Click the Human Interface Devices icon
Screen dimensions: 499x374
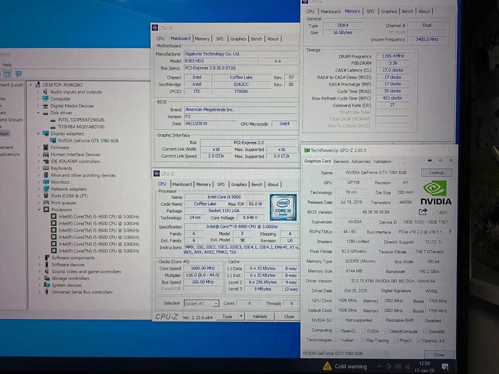pyautogui.click(x=46, y=154)
